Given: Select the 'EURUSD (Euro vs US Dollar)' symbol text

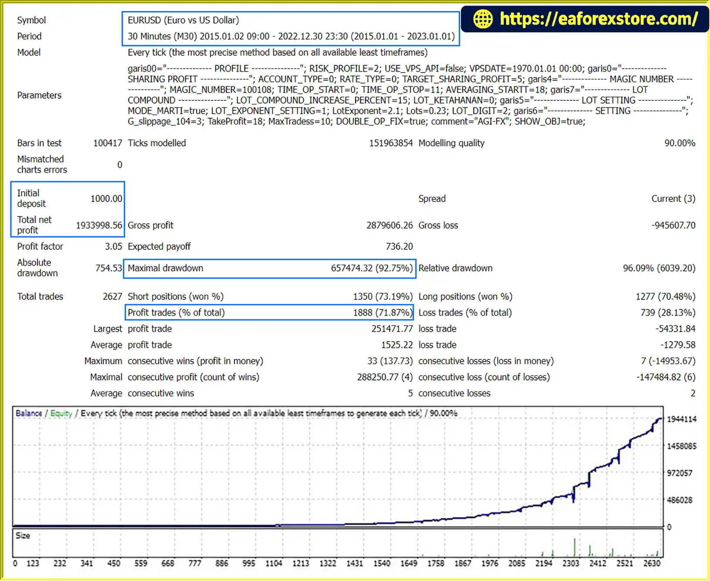Looking at the screenshot, I should click(x=183, y=20).
